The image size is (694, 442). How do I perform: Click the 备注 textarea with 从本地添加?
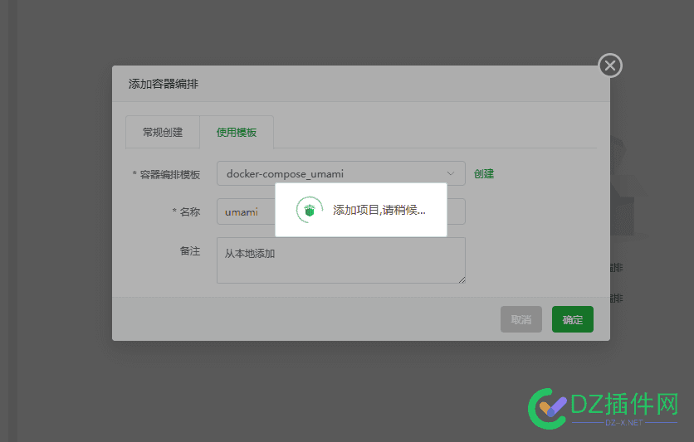pyautogui.click(x=341, y=260)
